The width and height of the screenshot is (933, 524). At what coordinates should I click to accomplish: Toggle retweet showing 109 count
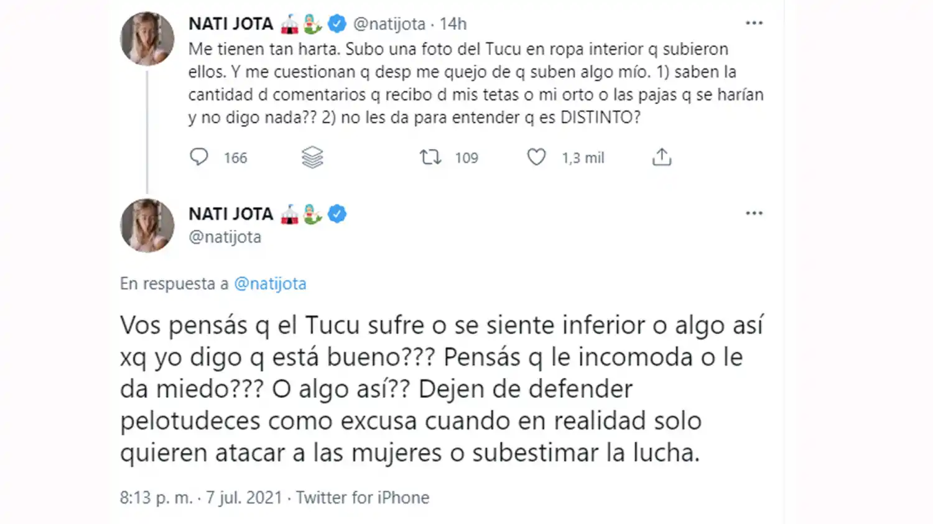tap(430, 157)
